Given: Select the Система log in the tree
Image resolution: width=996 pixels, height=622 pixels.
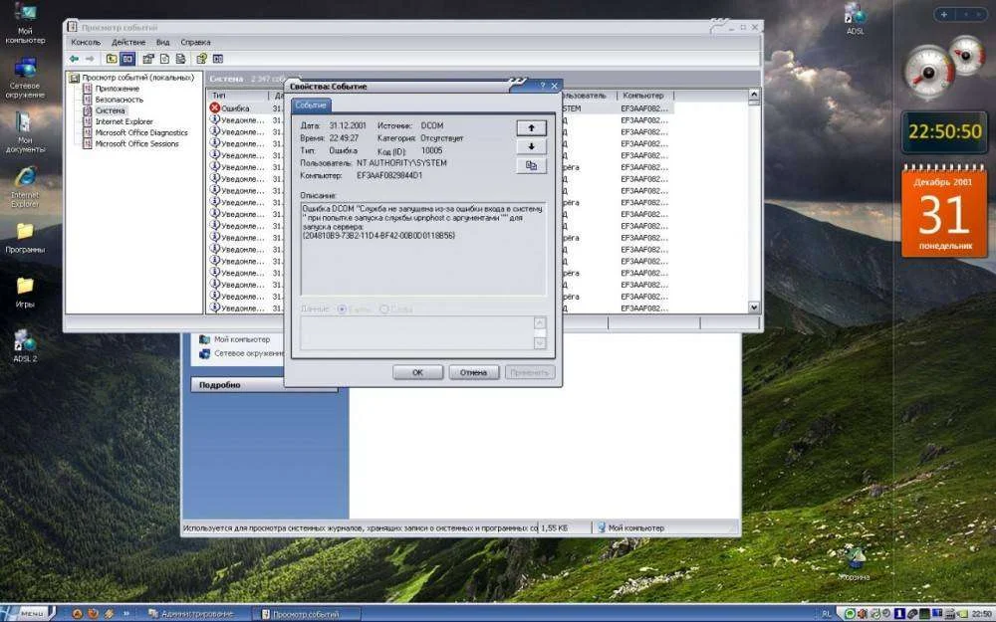Looking at the screenshot, I should [x=109, y=110].
